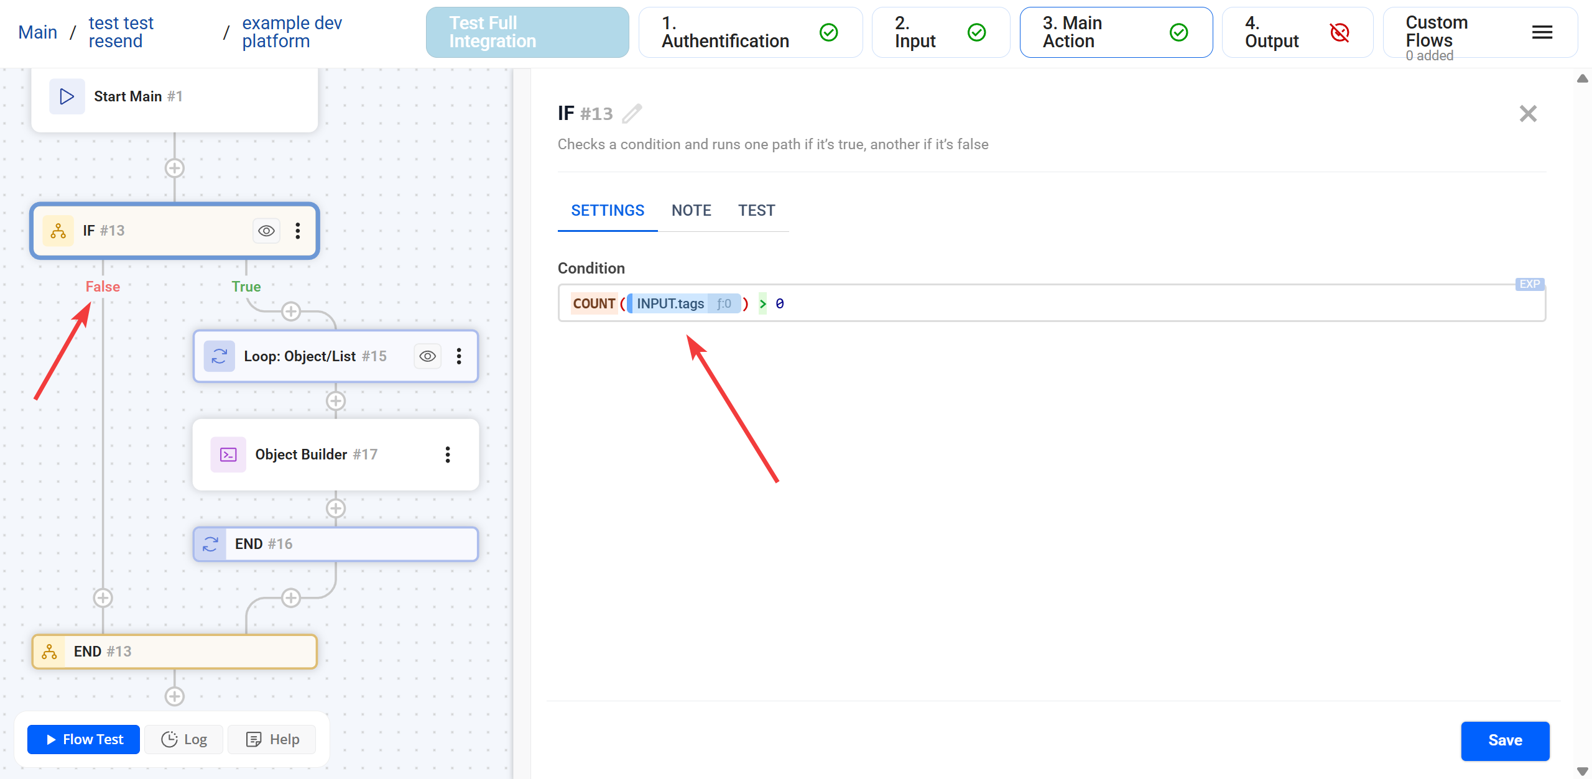
Task: Click the Log history icon
Action: click(169, 739)
